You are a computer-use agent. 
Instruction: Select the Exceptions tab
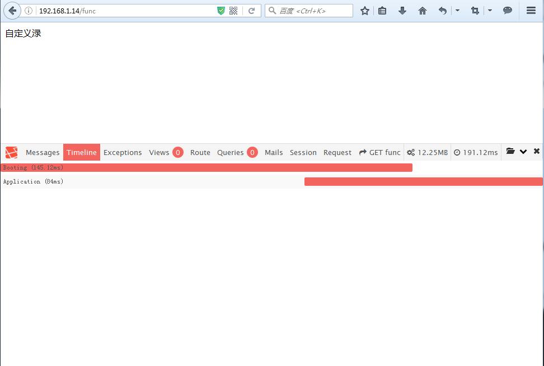(123, 152)
